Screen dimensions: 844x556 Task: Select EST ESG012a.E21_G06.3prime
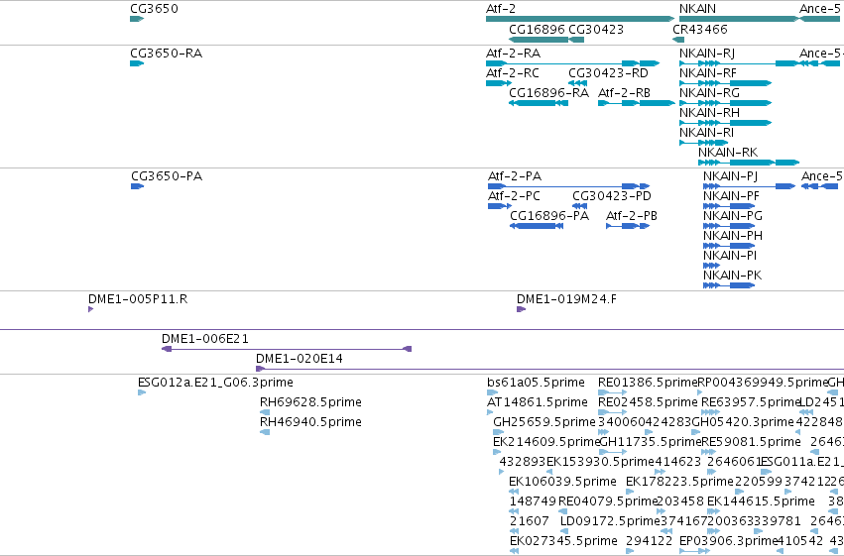pyautogui.click(x=142, y=392)
